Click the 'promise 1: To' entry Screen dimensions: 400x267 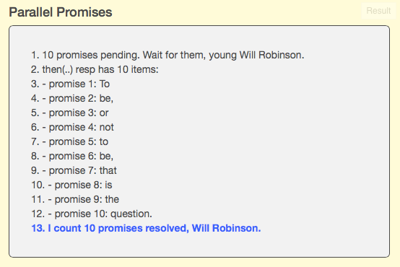click(71, 84)
